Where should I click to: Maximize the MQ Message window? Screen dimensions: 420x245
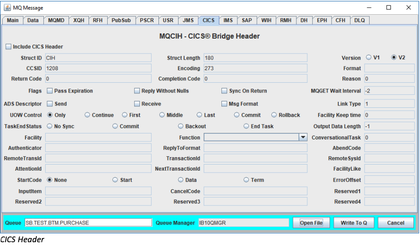click(389, 7)
